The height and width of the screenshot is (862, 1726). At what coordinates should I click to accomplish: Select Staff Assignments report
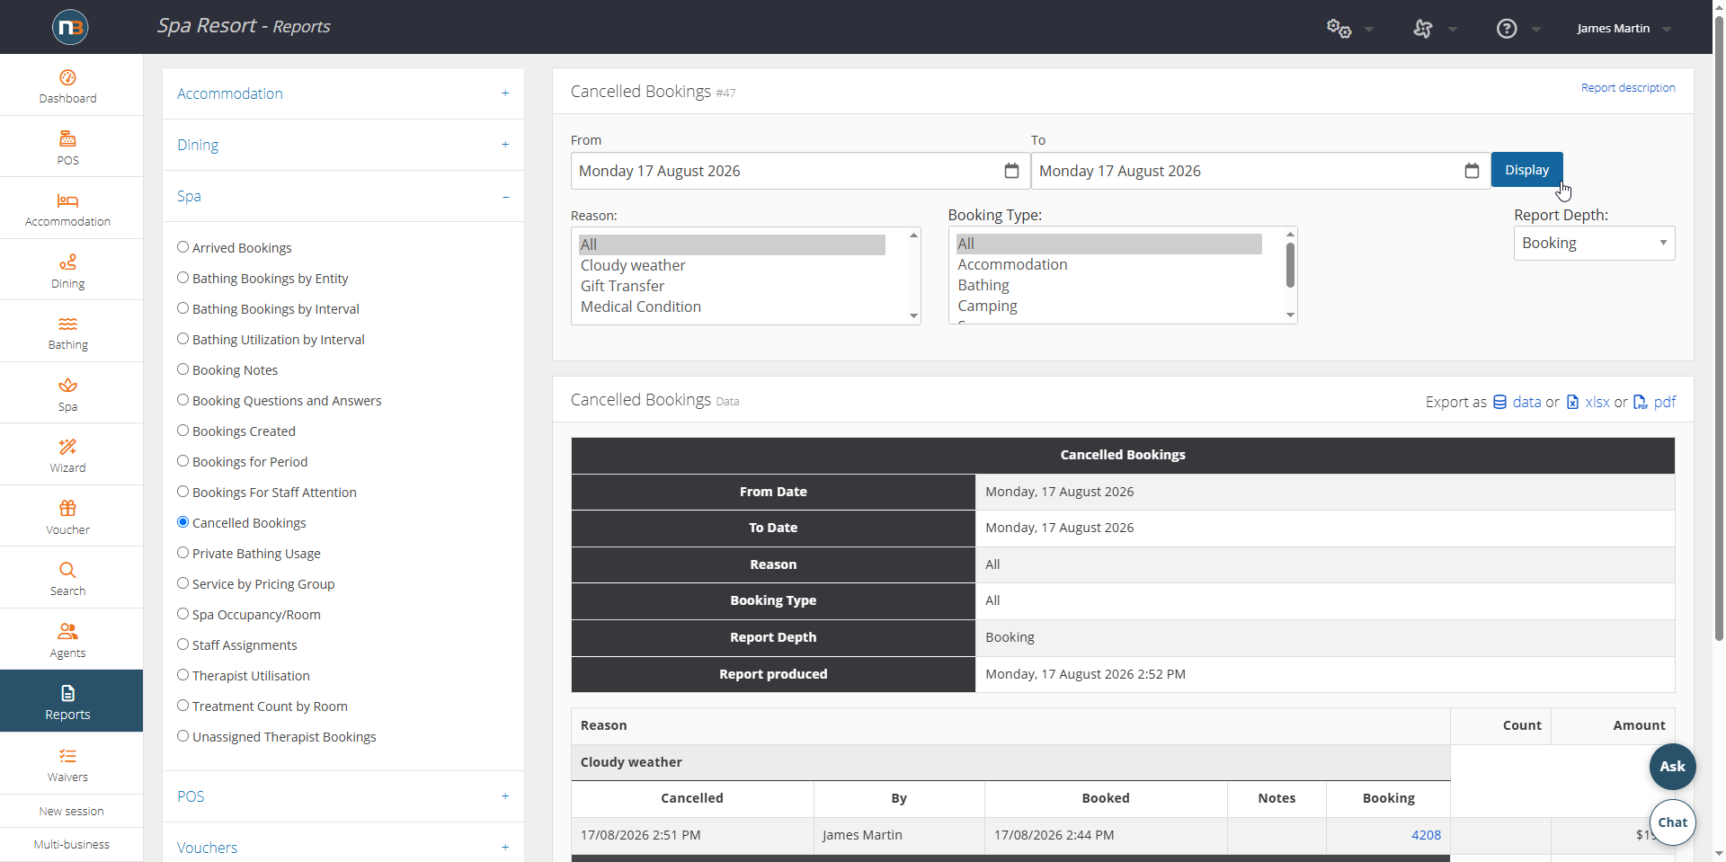(x=182, y=644)
